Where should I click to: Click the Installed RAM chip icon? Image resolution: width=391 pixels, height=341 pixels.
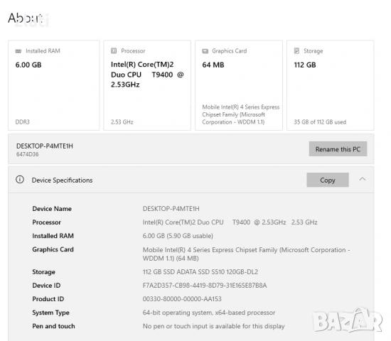pos(18,51)
